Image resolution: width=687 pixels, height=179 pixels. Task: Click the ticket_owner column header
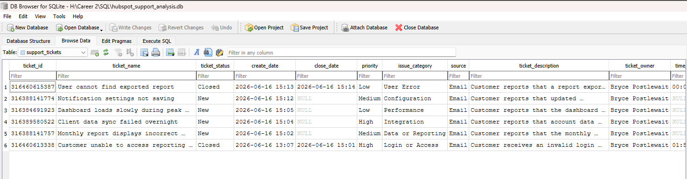640,66
